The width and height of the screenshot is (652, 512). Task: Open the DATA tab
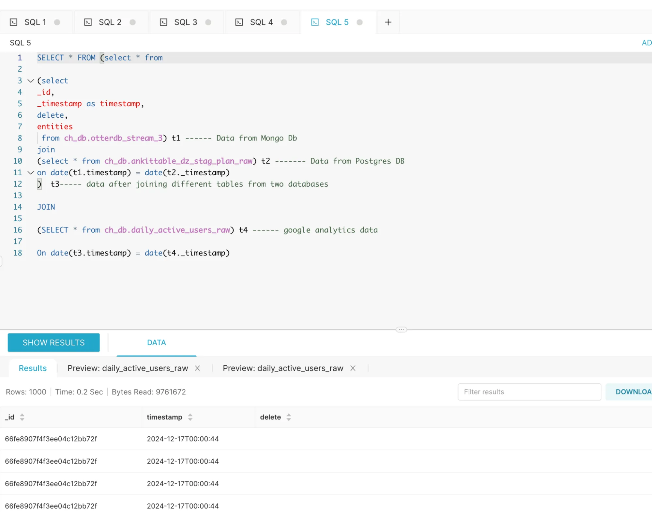click(157, 343)
